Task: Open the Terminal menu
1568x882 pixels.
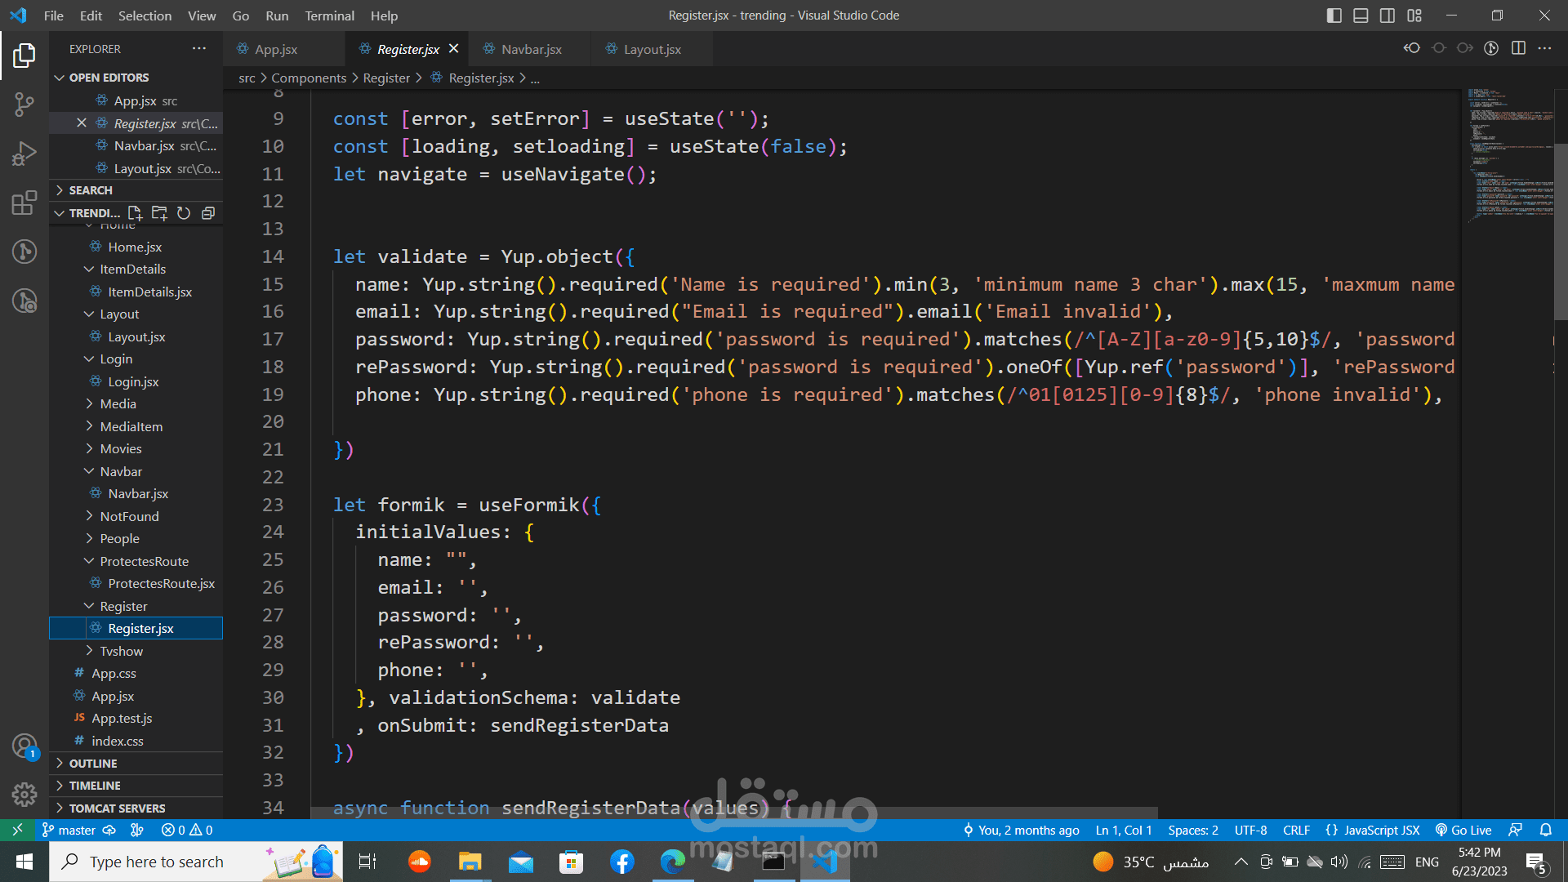Action: pos(329,16)
